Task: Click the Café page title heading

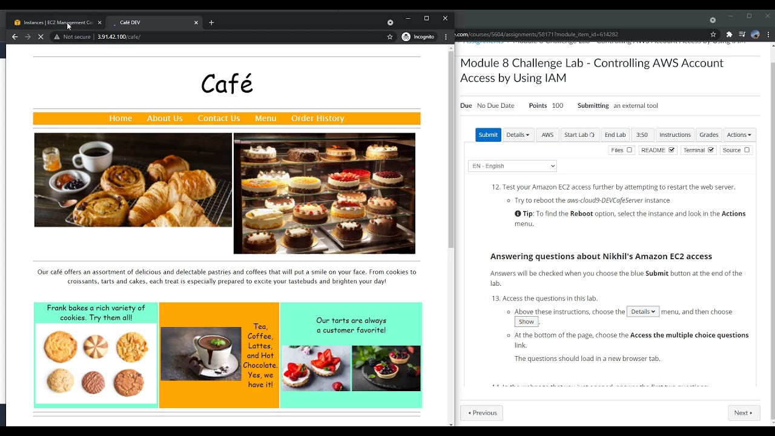Action: (x=226, y=84)
